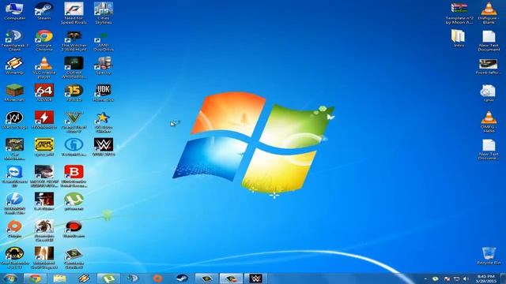Open the OMFG - Hello VLC file
The width and height of the screenshot is (506, 284).
489,122
